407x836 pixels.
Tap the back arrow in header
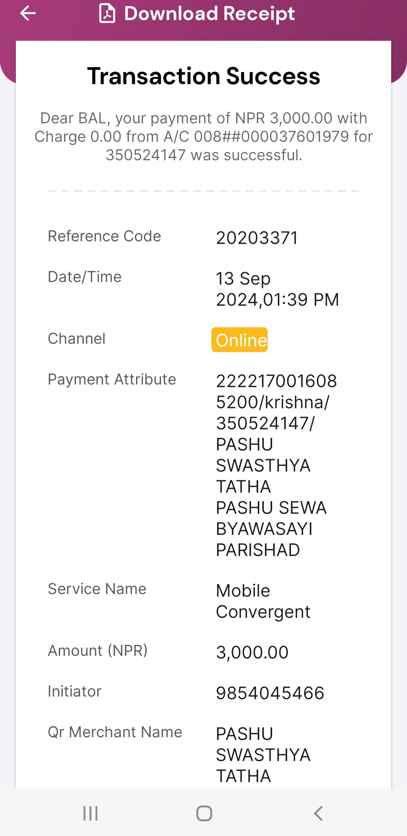point(28,14)
